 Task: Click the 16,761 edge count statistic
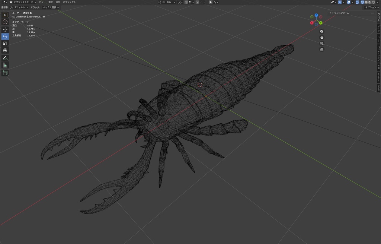[x=31, y=29]
